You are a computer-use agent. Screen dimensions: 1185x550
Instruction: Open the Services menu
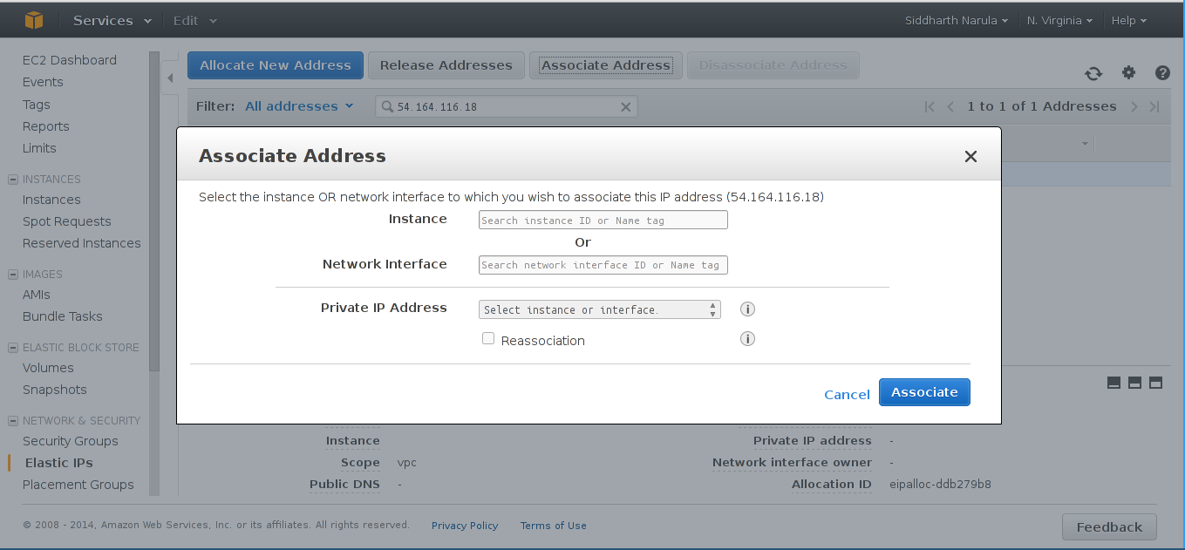point(112,20)
